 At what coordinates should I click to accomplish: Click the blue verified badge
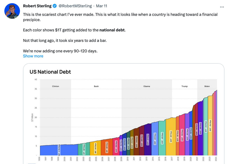[55, 6]
